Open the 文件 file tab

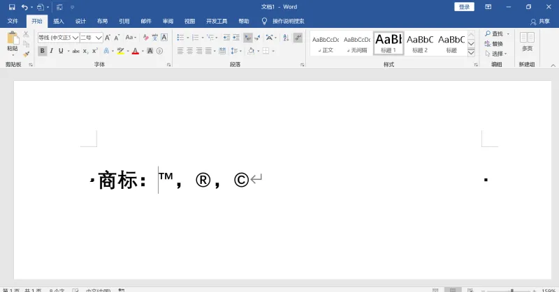pos(13,22)
